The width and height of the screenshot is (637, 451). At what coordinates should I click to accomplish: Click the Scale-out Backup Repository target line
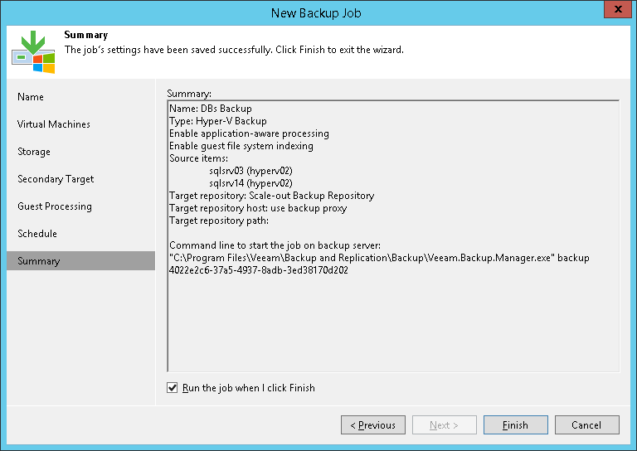271,196
